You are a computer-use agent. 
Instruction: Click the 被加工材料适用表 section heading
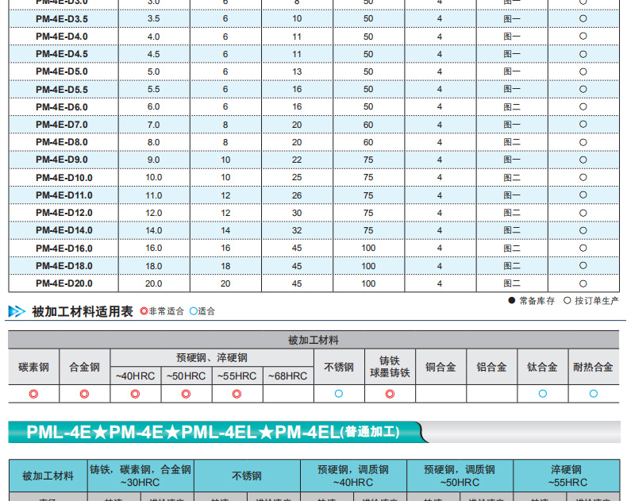click(x=83, y=311)
